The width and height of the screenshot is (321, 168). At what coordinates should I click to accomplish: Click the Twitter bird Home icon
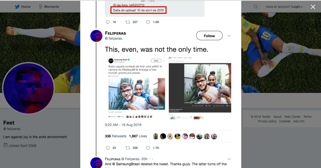click(x=17, y=7)
